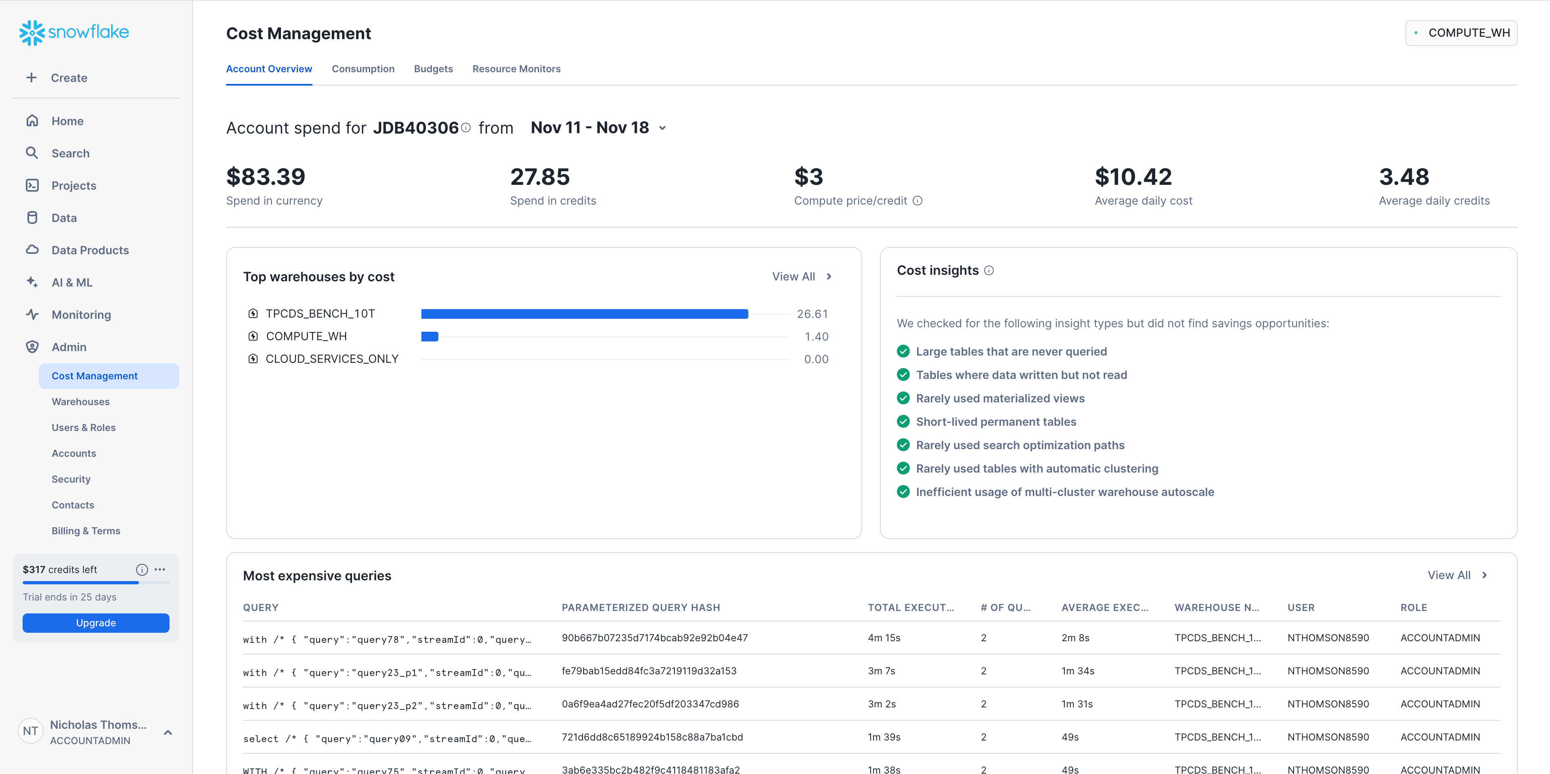Click the info icon beside JDB40306

[x=466, y=127]
